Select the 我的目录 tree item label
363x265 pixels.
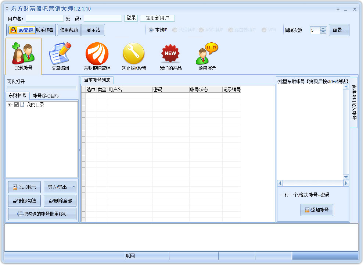point(35,105)
